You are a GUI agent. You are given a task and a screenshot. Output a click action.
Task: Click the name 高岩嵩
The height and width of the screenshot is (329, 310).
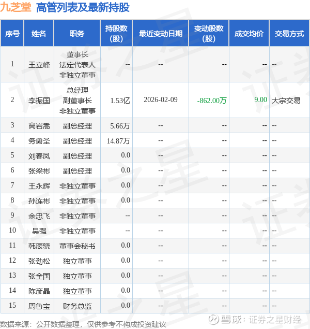coord(39,126)
